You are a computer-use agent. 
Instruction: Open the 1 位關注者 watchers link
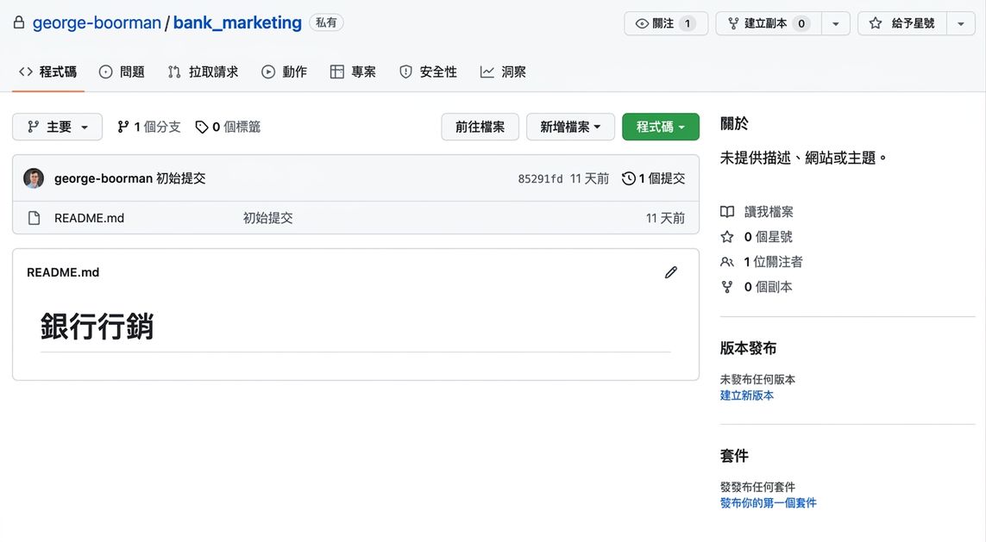click(x=762, y=262)
